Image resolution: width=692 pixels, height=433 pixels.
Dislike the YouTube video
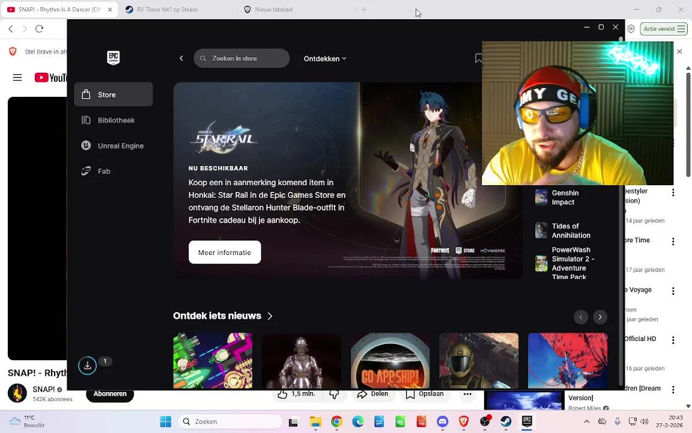pyautogui.click(x=335, y=394)
